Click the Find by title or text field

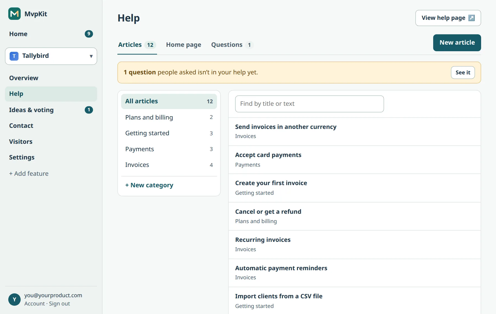tap(309, 104)
